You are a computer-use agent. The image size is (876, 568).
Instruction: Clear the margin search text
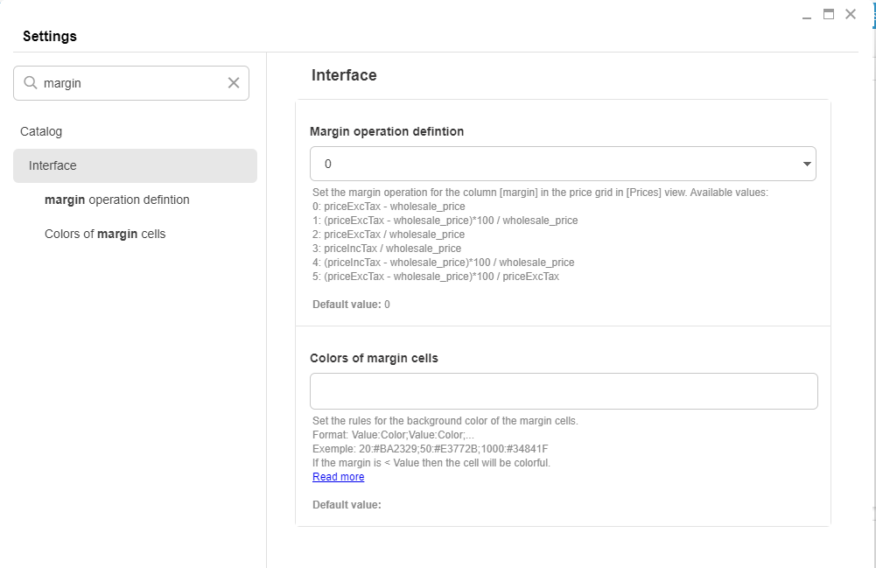click(x=234, y=83)
